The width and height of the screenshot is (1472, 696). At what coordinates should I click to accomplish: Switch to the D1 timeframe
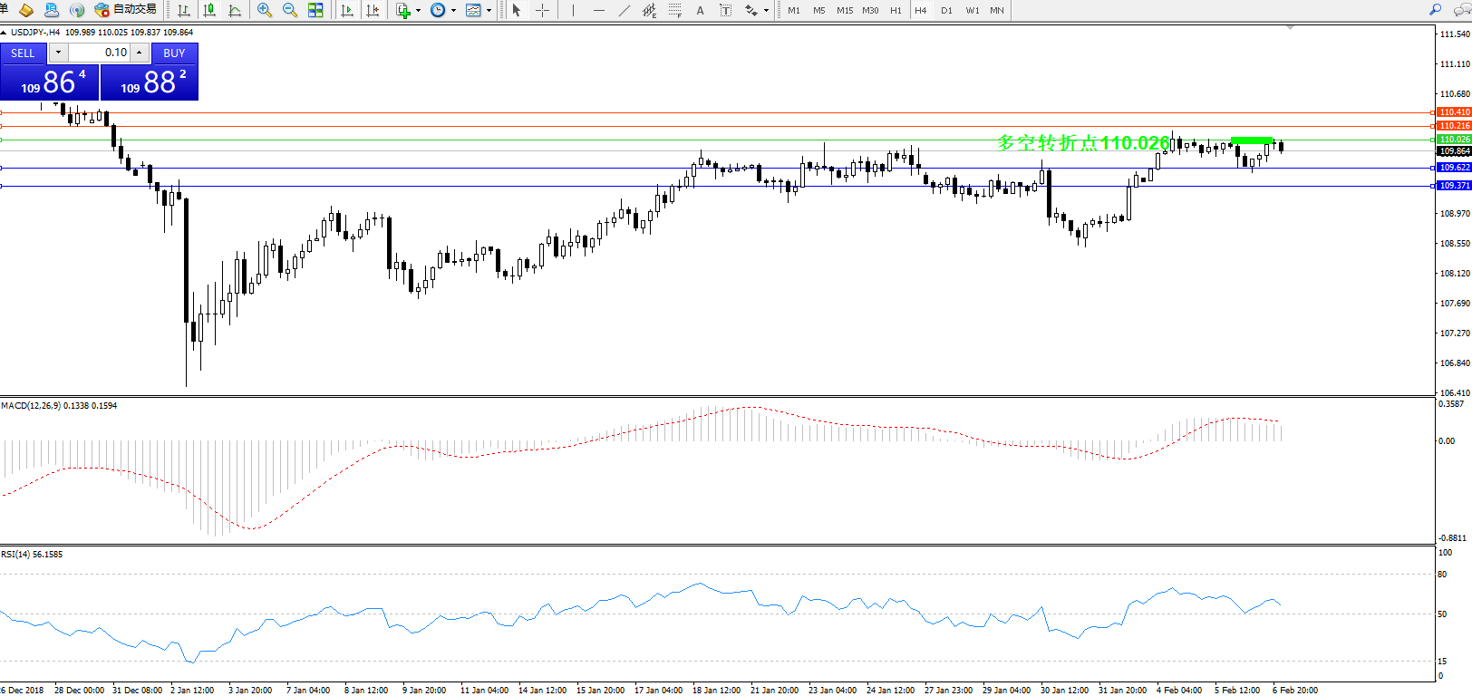(x=946, y=10)
